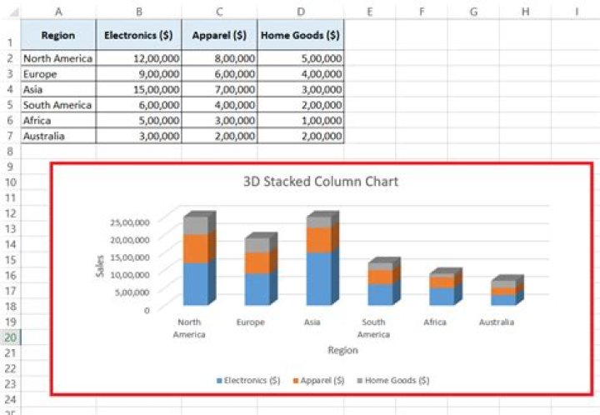Select the Australia cell in column A
This screenshot has height=415, width=600.
[58, 136]
